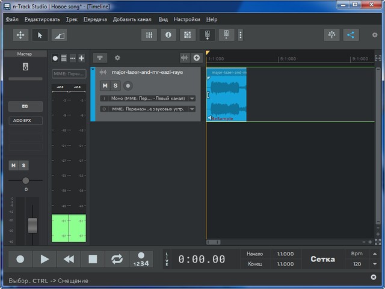
Task: Open track settings gear above track list
Action: coord(117,58)
